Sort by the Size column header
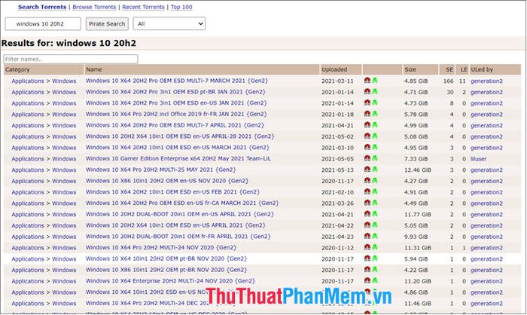This screenshot has width=527, height=315. pos(420,69)
